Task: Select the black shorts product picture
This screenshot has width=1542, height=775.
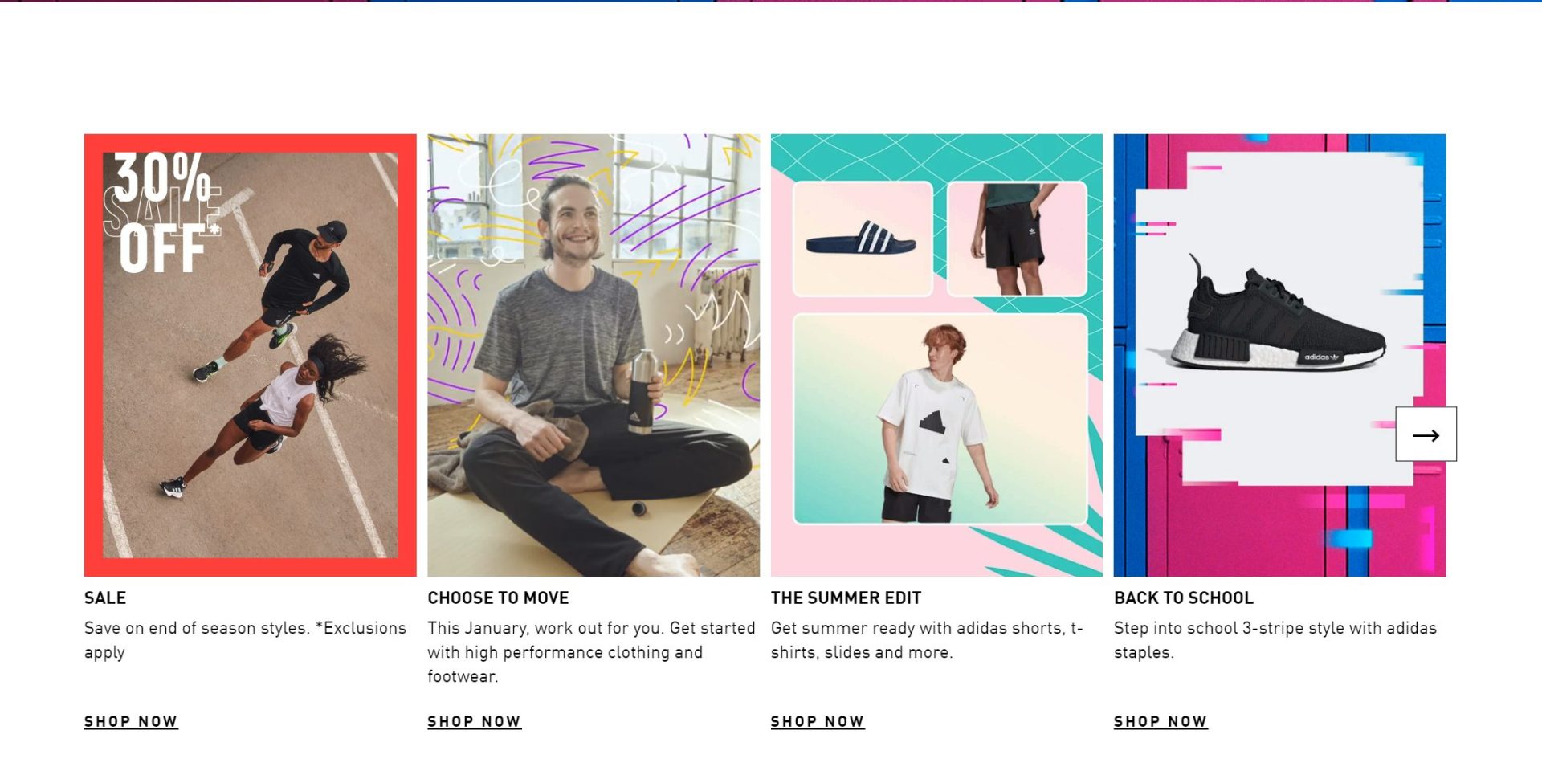Action: tap(1017, 239)
